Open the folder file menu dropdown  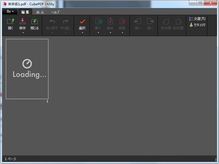(10, 12)
